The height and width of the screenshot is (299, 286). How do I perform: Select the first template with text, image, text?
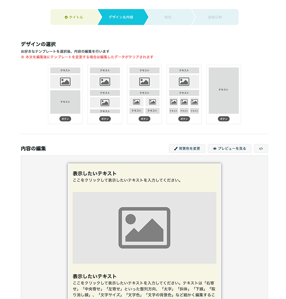(65, 94)
